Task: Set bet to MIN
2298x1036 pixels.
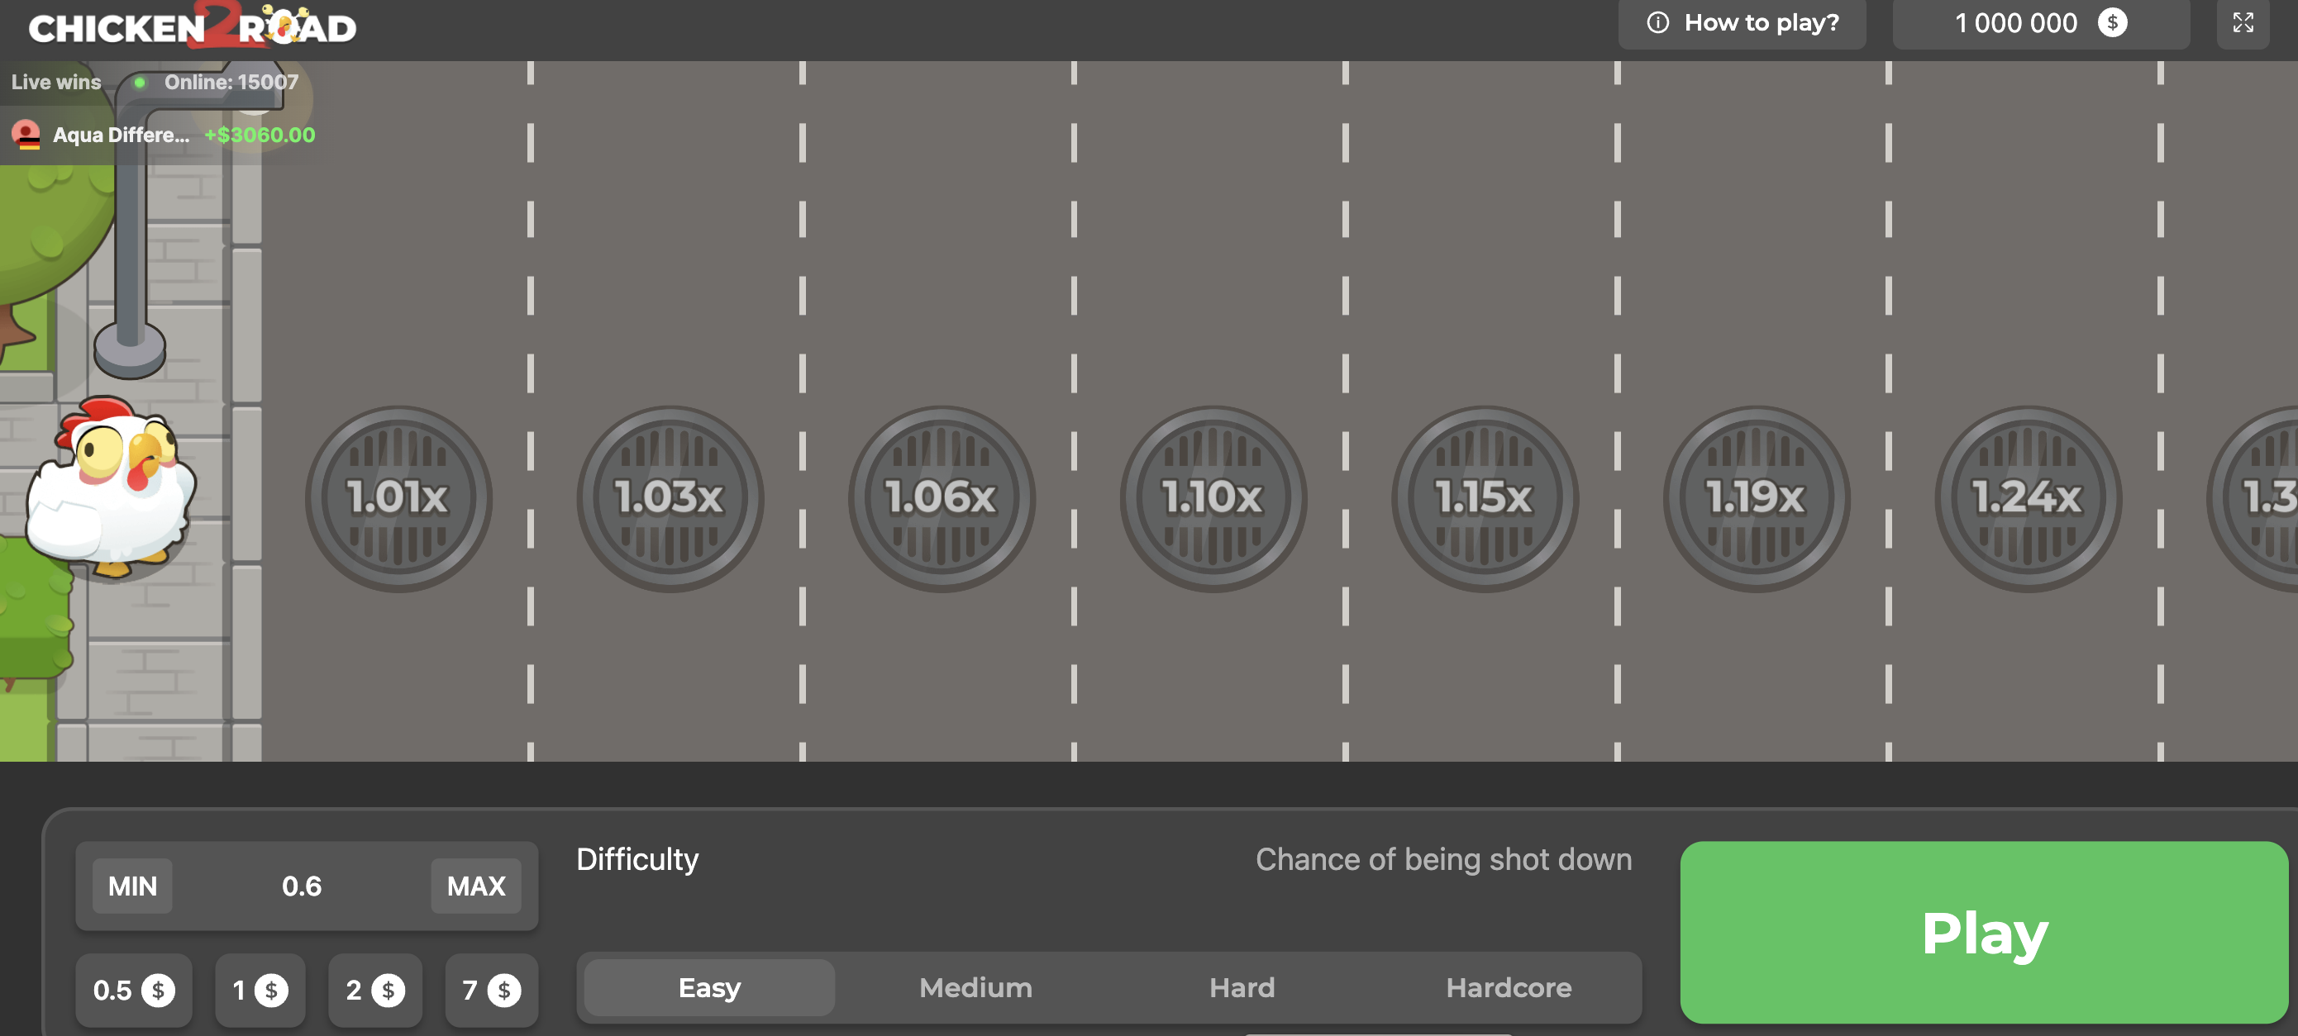Action: [132, 886]
